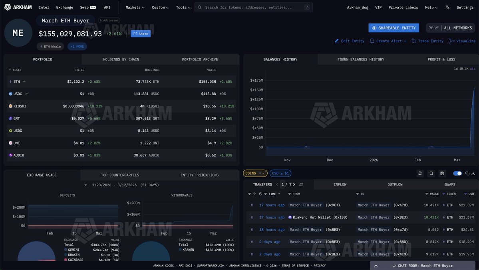Select the 3M chart range
The width and height of the screenshot is (479, 270).
tap(467, 69)
